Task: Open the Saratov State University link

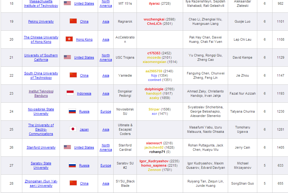Action: (41, 165)
